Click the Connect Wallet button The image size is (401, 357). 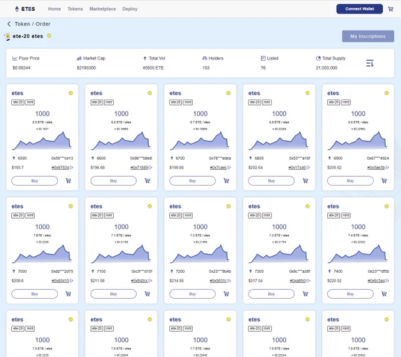(x=360, y=9)
